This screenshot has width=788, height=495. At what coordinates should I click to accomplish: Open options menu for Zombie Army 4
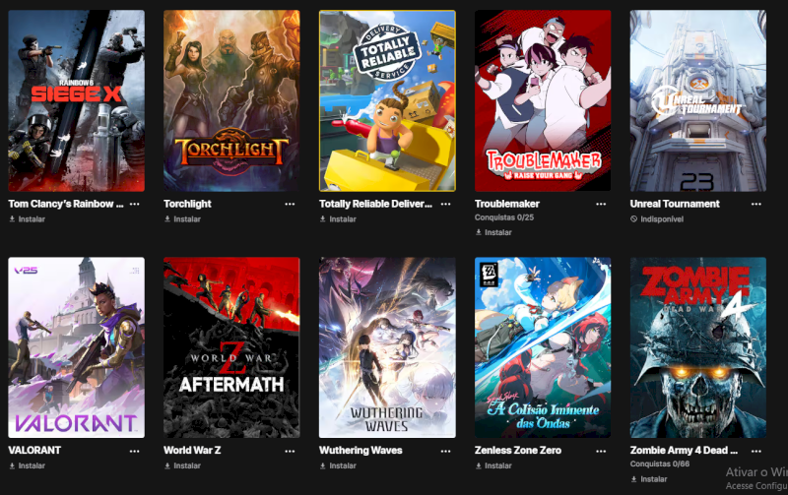756,452
